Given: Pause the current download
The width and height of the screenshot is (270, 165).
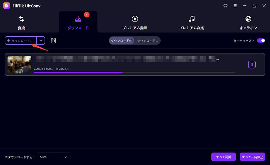Looking at the screenshot, I should 252,65.
